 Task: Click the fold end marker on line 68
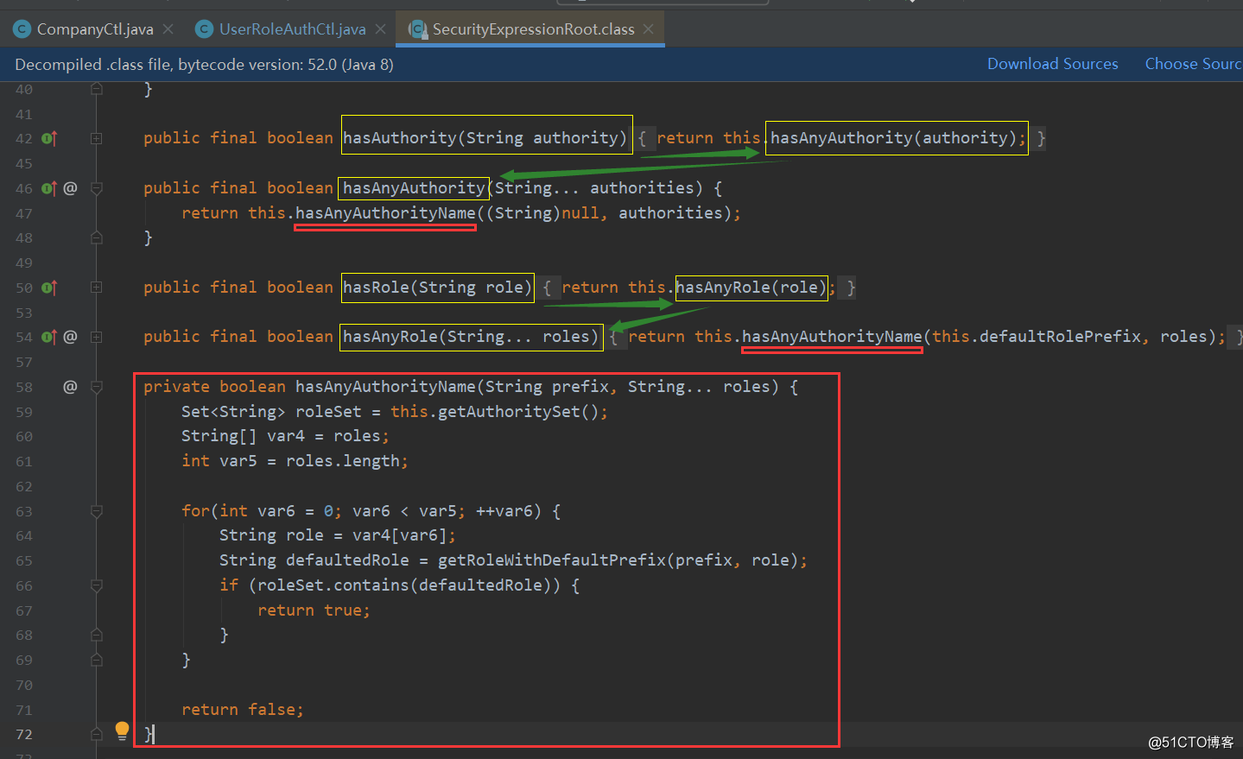97,635
